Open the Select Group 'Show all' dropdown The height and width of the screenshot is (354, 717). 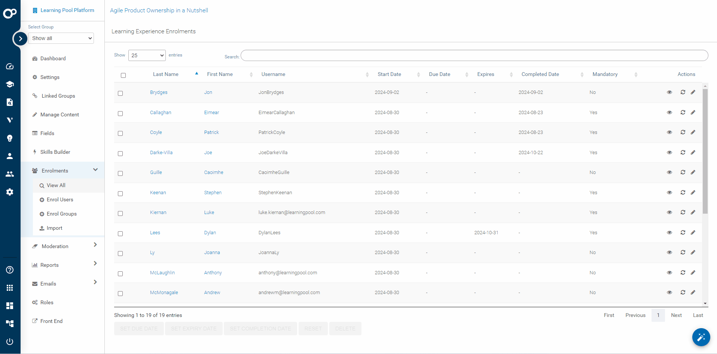pyautogui.click(x=61, y=38)
